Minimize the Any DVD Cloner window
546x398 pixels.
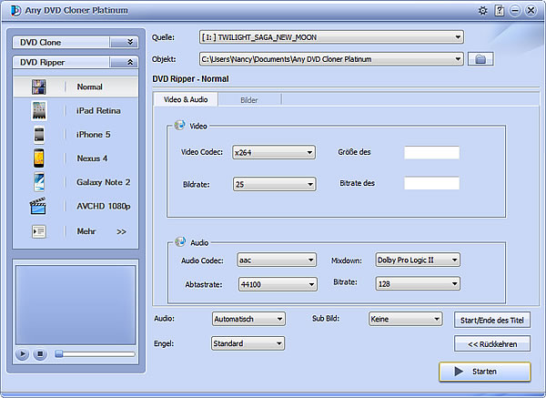(515, 10)
